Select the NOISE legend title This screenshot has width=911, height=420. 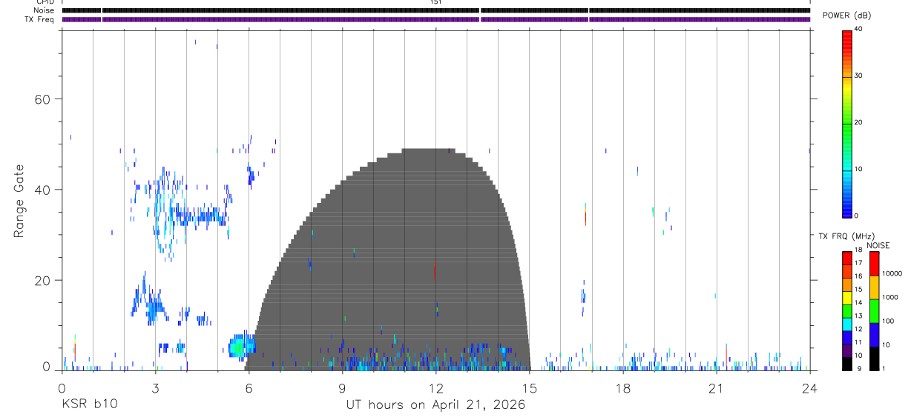[x=878, y=246]
